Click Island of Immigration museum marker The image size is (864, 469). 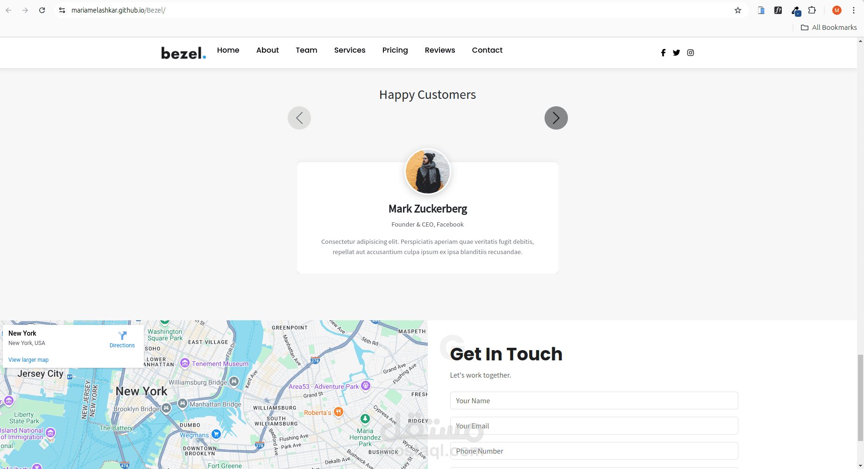click(x=50, y=433)
